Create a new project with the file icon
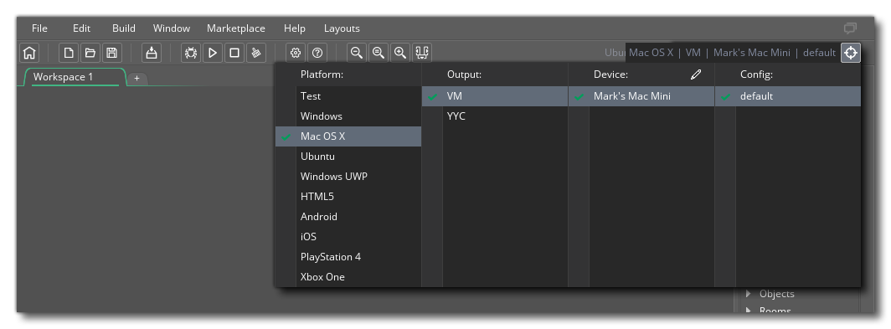The height and width of the screenshot is (329, 891). (x=69, y=53)
